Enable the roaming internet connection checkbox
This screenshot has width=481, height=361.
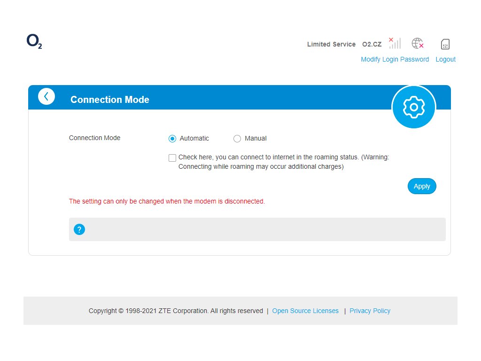click(x=172, y=158)
